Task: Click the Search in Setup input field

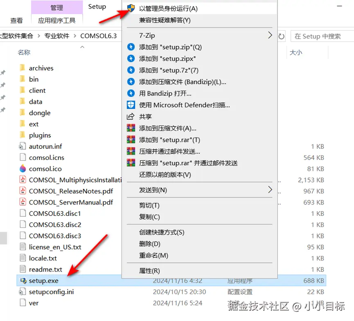Action: 322,36
